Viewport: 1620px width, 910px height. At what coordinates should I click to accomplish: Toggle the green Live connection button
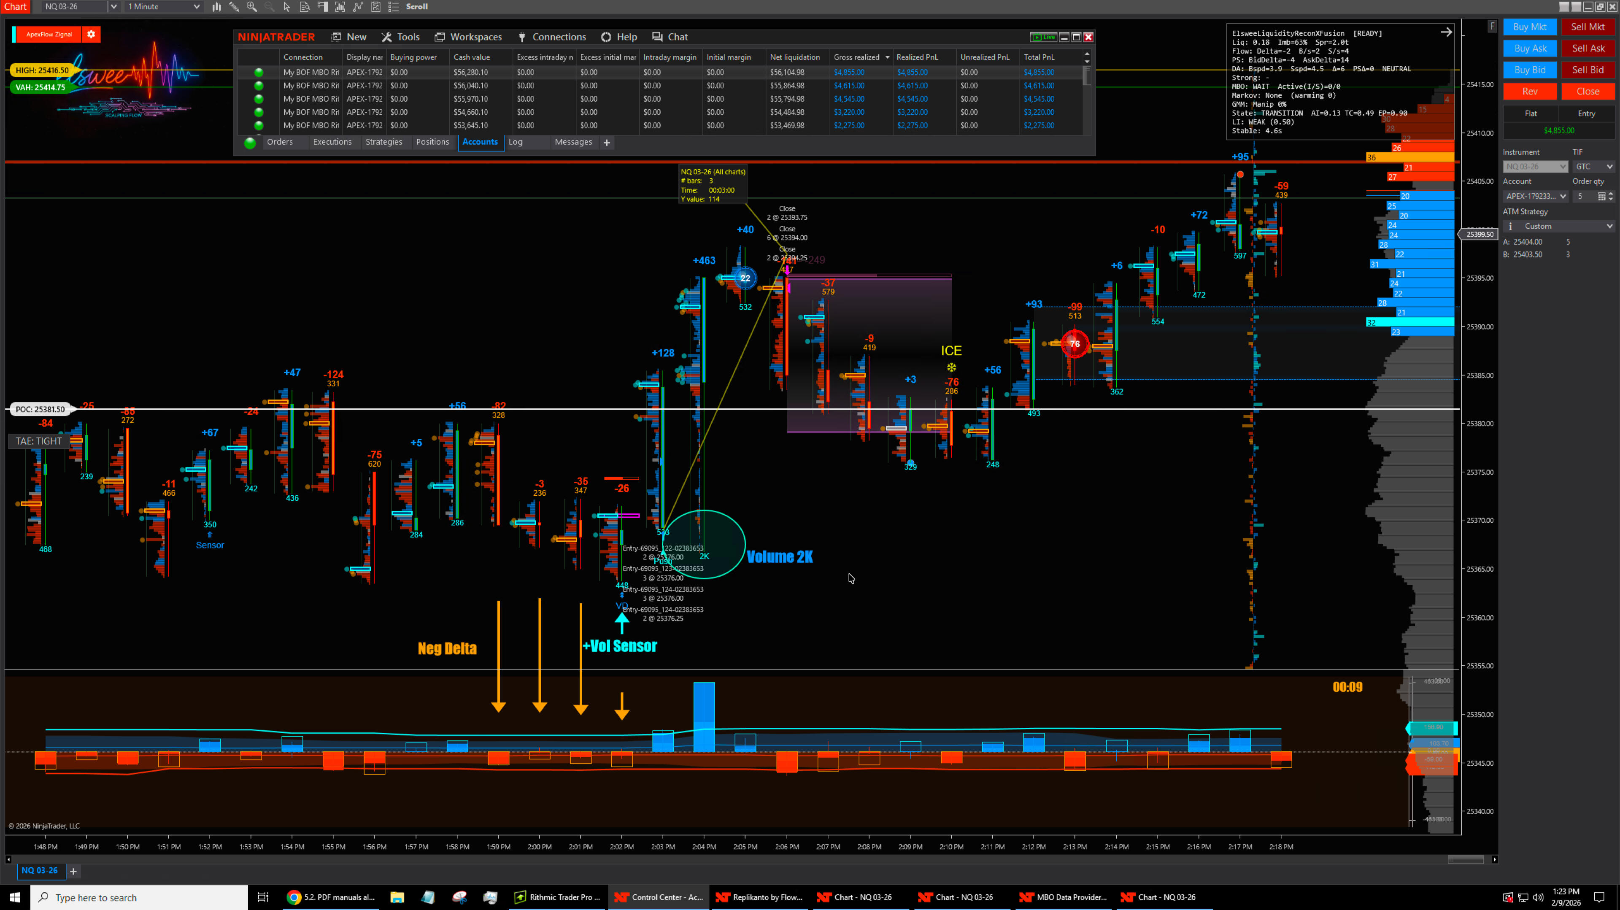coord(1043,37)
